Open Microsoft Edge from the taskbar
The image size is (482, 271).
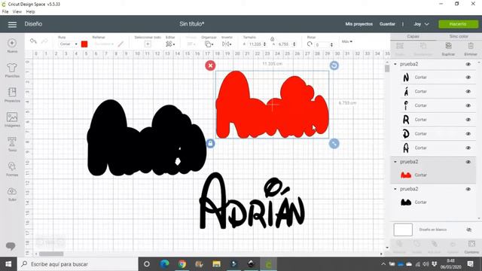click(x=164, y=264)
